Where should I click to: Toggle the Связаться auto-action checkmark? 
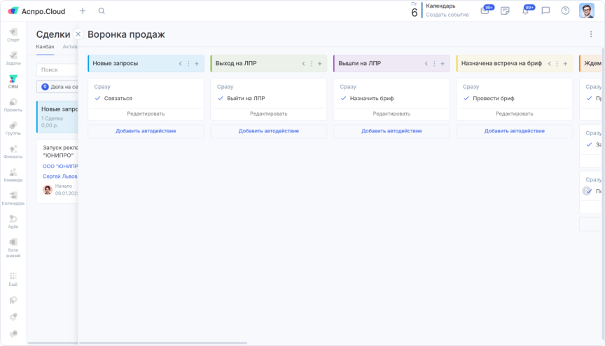click(x=97, y=98)
